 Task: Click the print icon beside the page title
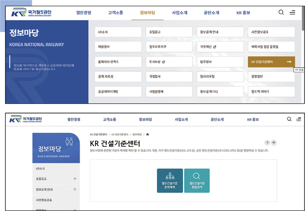[x=274, y=142]
